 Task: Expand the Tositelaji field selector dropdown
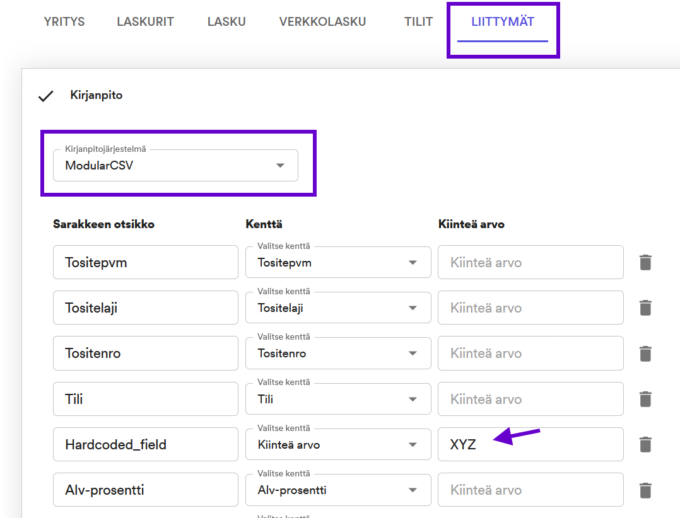pyautogui.click(x=338, y=308)
